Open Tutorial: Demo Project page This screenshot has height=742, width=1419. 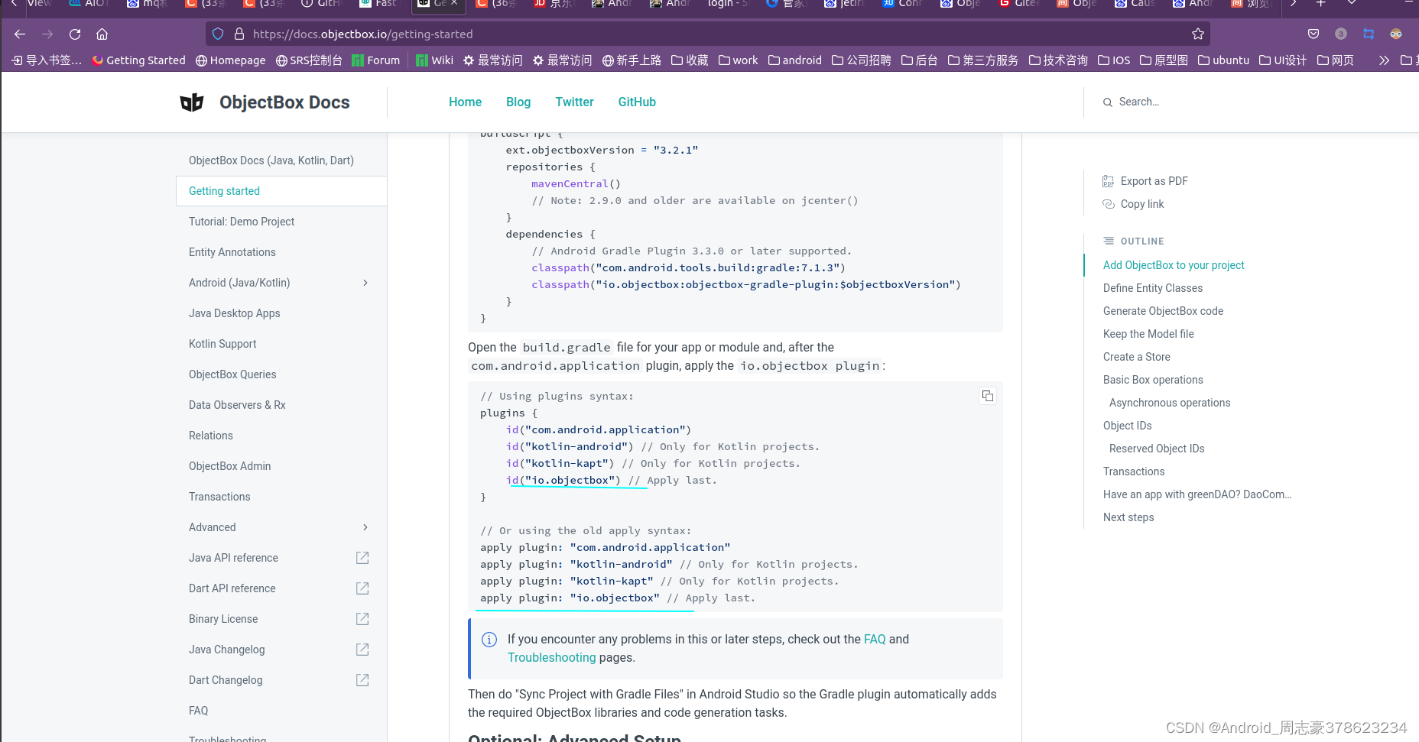pyautogui.click(x=242, y=222)
